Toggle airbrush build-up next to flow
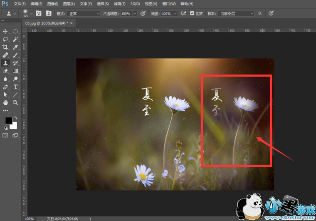This screenshot has width=316, height=221. (x=183, y=13)
